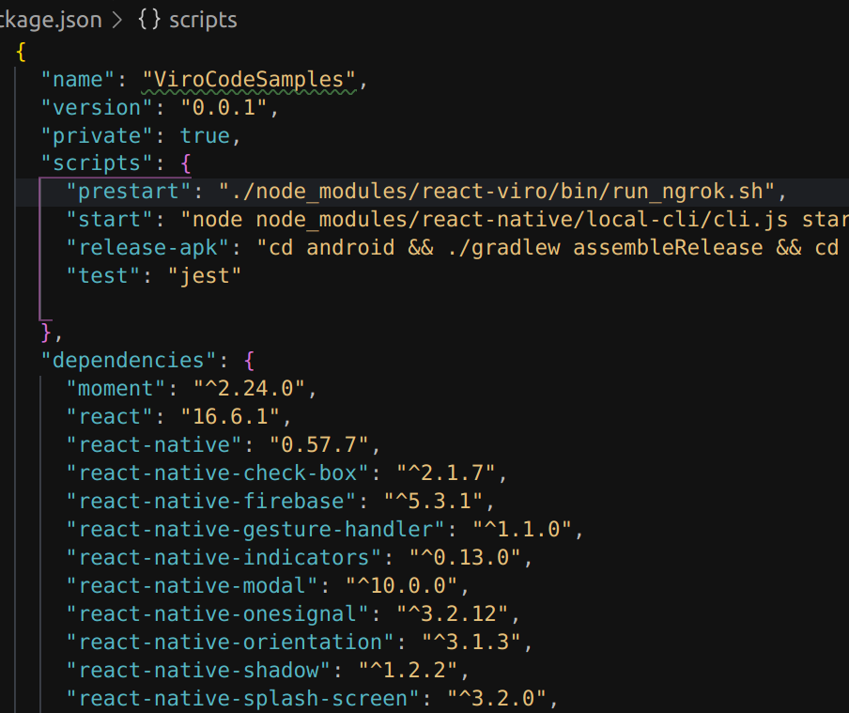Click the "version" key
Viewport: 849px width, 713px height.
coord(97,107)
